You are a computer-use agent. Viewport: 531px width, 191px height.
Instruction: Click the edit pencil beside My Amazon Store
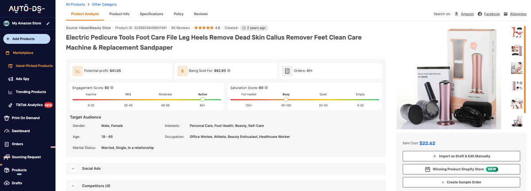coord(48,23)
